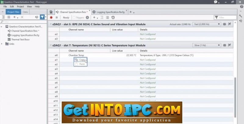Switch to Logging Specification.flxcfg tab
Screen dimensions: 244x124
110,12
